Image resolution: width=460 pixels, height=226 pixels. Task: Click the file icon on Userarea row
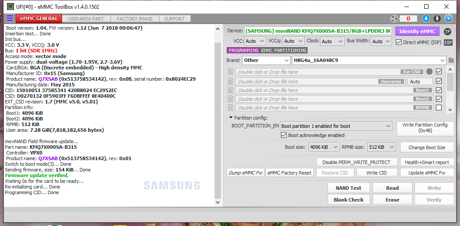pyautogui.click(x=231, y=81)
